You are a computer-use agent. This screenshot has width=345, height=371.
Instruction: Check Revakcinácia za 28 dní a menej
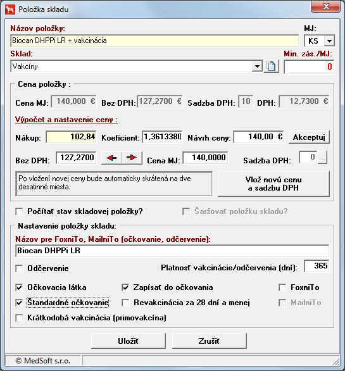coord(125,303)
